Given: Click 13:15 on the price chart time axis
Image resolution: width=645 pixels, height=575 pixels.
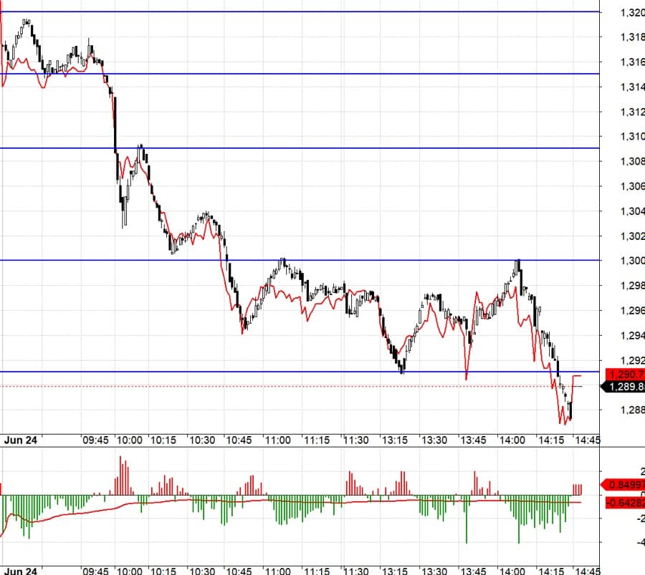Looking at the screenshot, I should pos(395,440).
